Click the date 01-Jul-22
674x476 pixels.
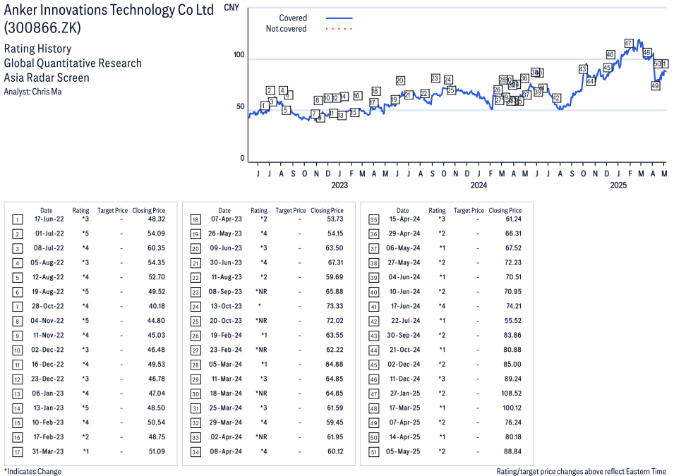click(49, 233)
